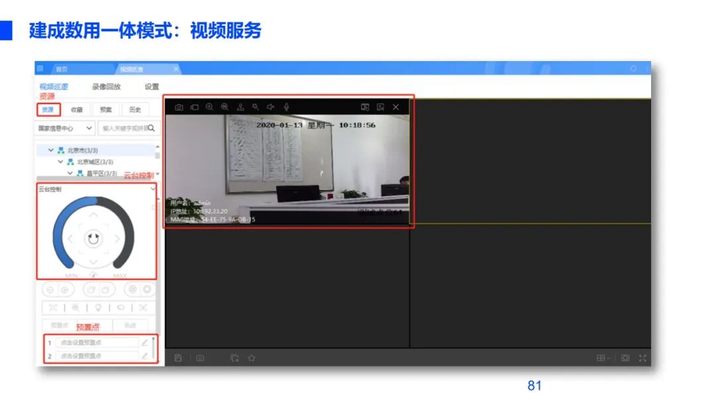Open the 设置 settings menu
This screenshot has width=716, height=403.
[152, 87]
